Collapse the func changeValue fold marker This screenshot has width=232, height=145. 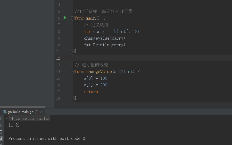[73, 72]
